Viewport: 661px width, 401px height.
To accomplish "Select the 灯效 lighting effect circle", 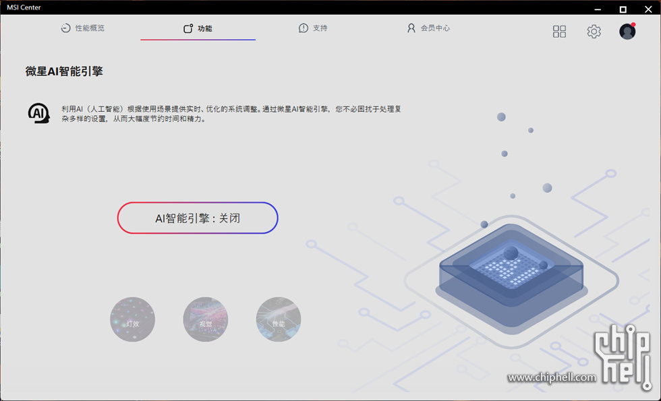I will pos(133,319).
